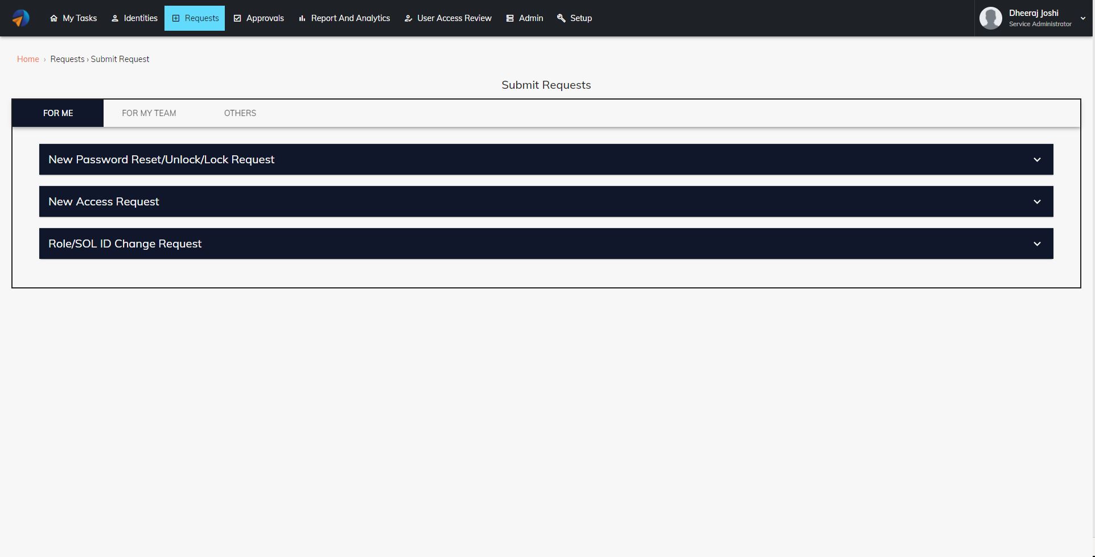Click the Report And Analytics chart icon
The width and height of the screenshot is (1095, 557).
pyautogui.click(x=302, y=18)
